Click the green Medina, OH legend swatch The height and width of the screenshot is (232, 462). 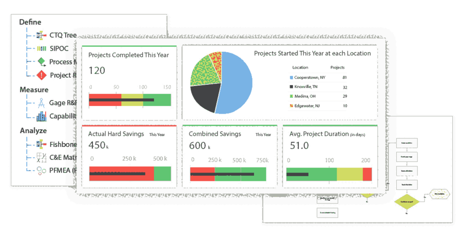291,96
